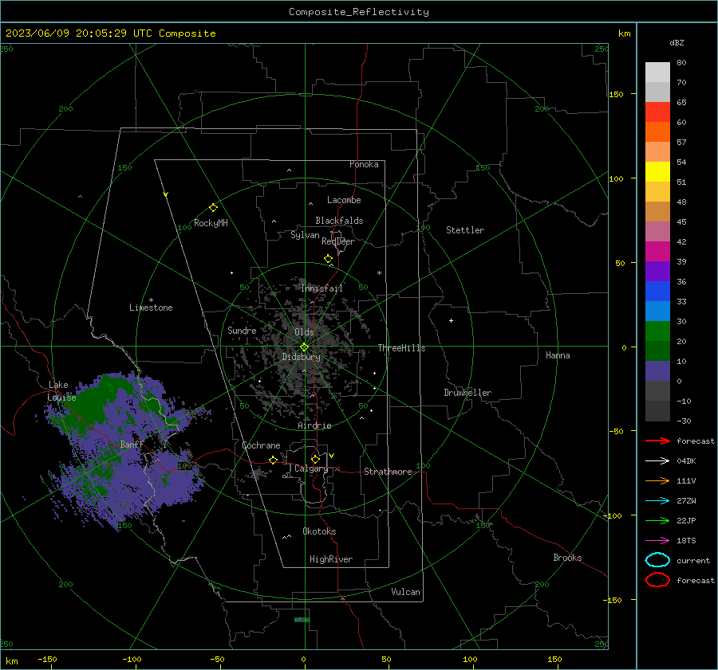Click the Calgary city label
This screenshot has width=718, height=670.
[311, 468]
